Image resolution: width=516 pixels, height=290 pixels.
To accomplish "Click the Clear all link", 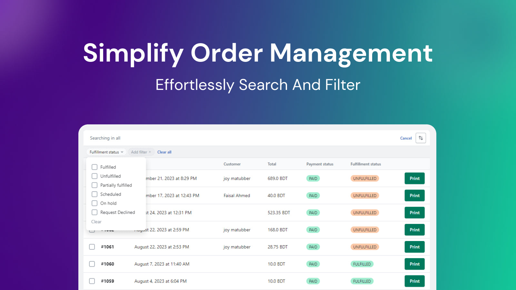I will (164, 152).
